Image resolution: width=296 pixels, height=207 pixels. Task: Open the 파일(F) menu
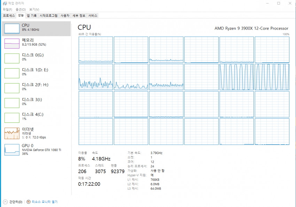click(x=7, y=9)
